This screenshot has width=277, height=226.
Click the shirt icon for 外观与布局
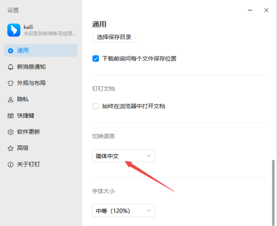tap(11, 83)
